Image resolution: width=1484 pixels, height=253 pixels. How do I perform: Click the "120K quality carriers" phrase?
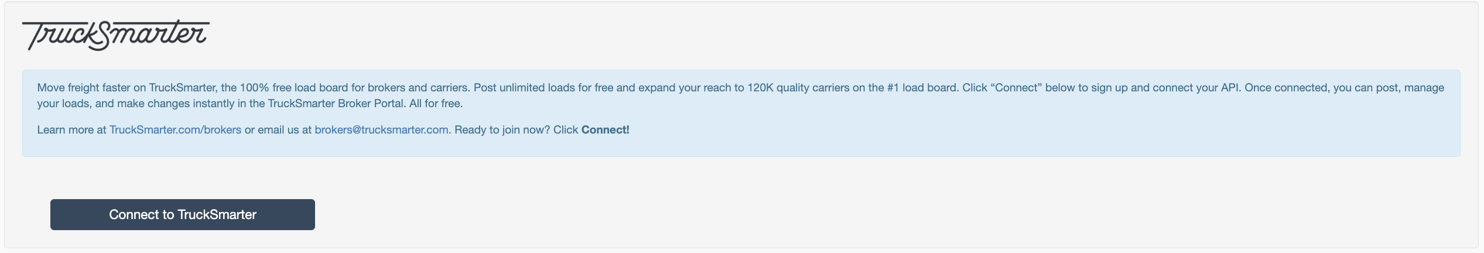click(x=799, y=88)
